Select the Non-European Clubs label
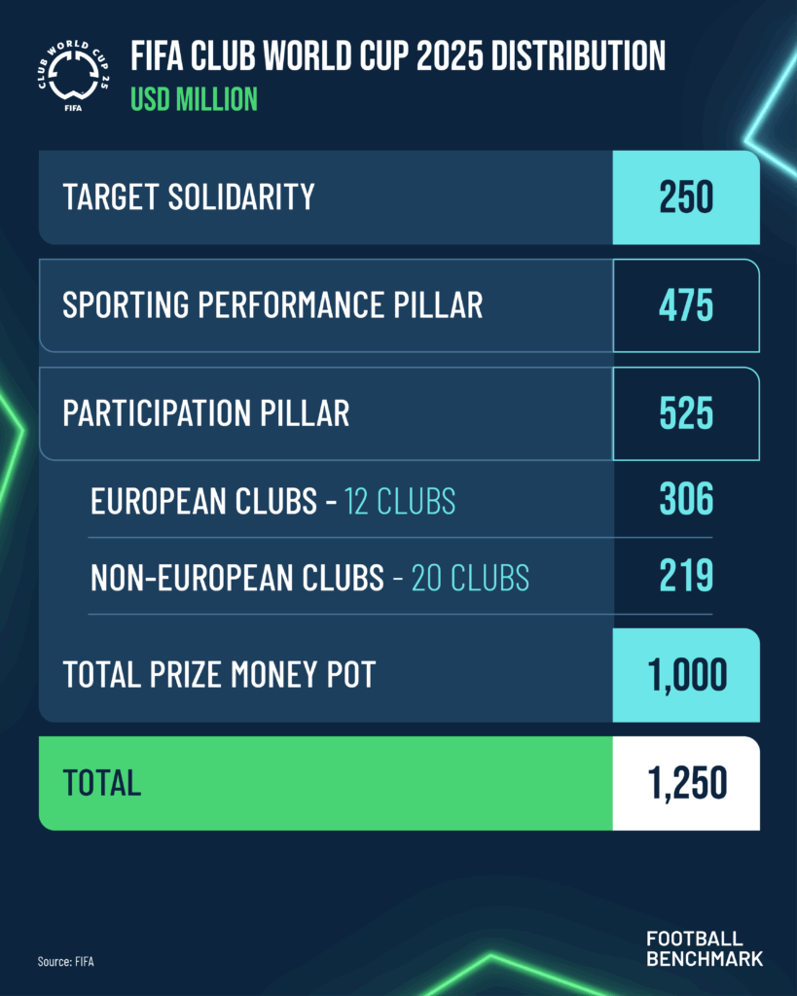Image resolution: width=797 pixels, height=996 pixels. (x=237, y=578)
